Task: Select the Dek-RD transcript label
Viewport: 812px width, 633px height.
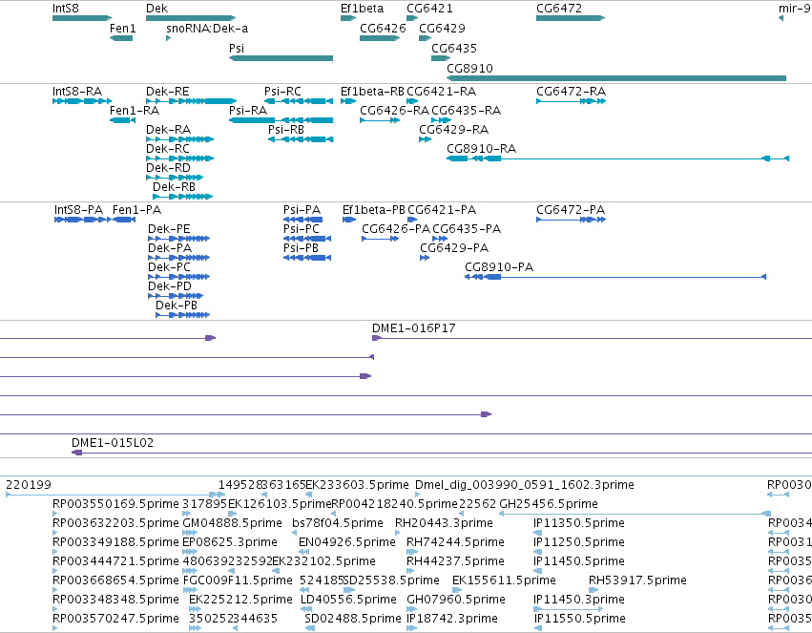Action: [x=168, y=168]
